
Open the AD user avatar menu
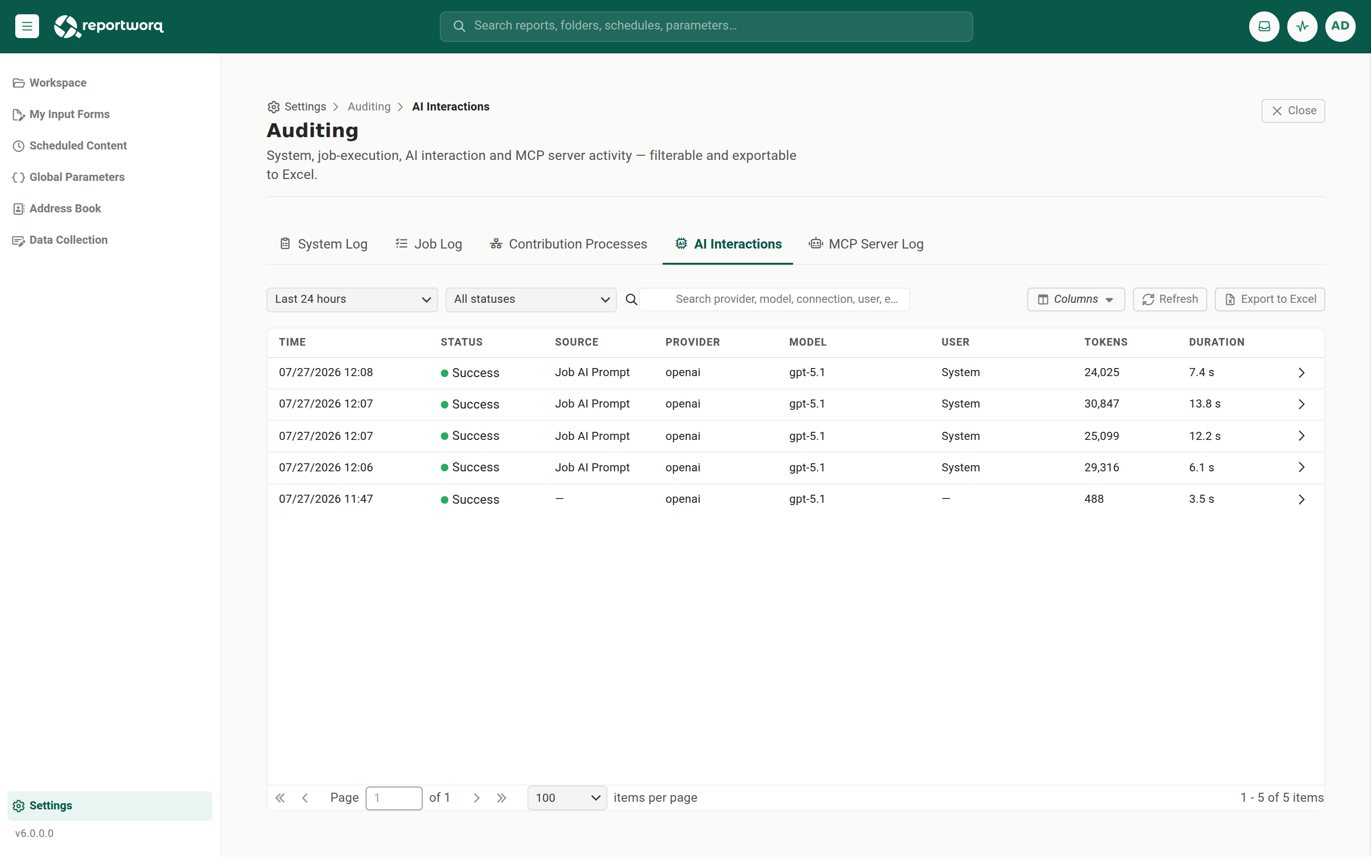tap(1340, 26)
